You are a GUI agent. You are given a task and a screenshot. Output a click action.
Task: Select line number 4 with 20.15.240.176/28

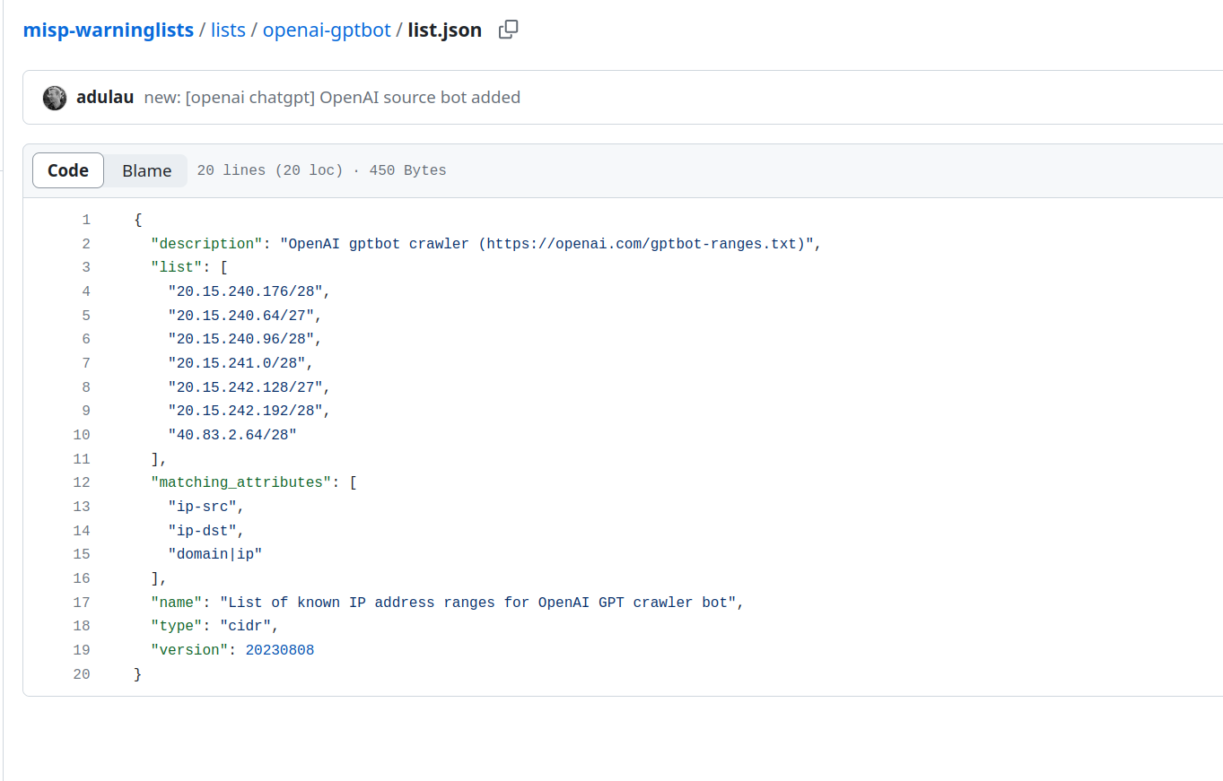pos(86,291)
